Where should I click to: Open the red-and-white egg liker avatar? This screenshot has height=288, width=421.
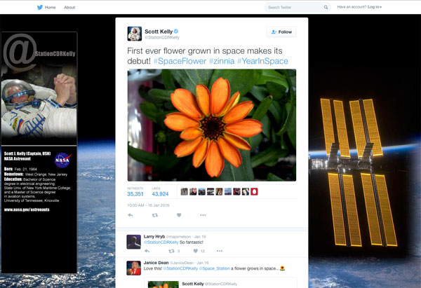(x=254, y=191)
